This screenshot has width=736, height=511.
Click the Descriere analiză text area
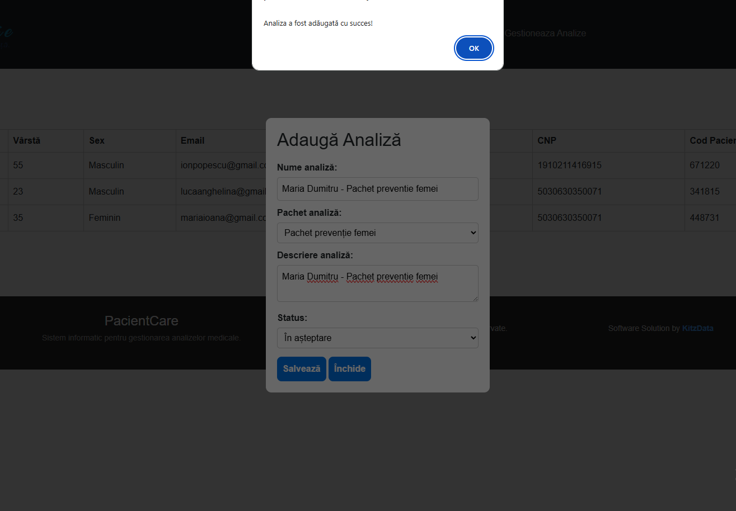(x=377, y=283)
